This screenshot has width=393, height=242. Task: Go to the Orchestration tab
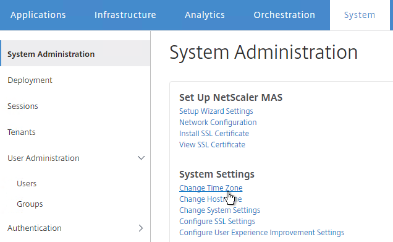[x=284, y=15]
